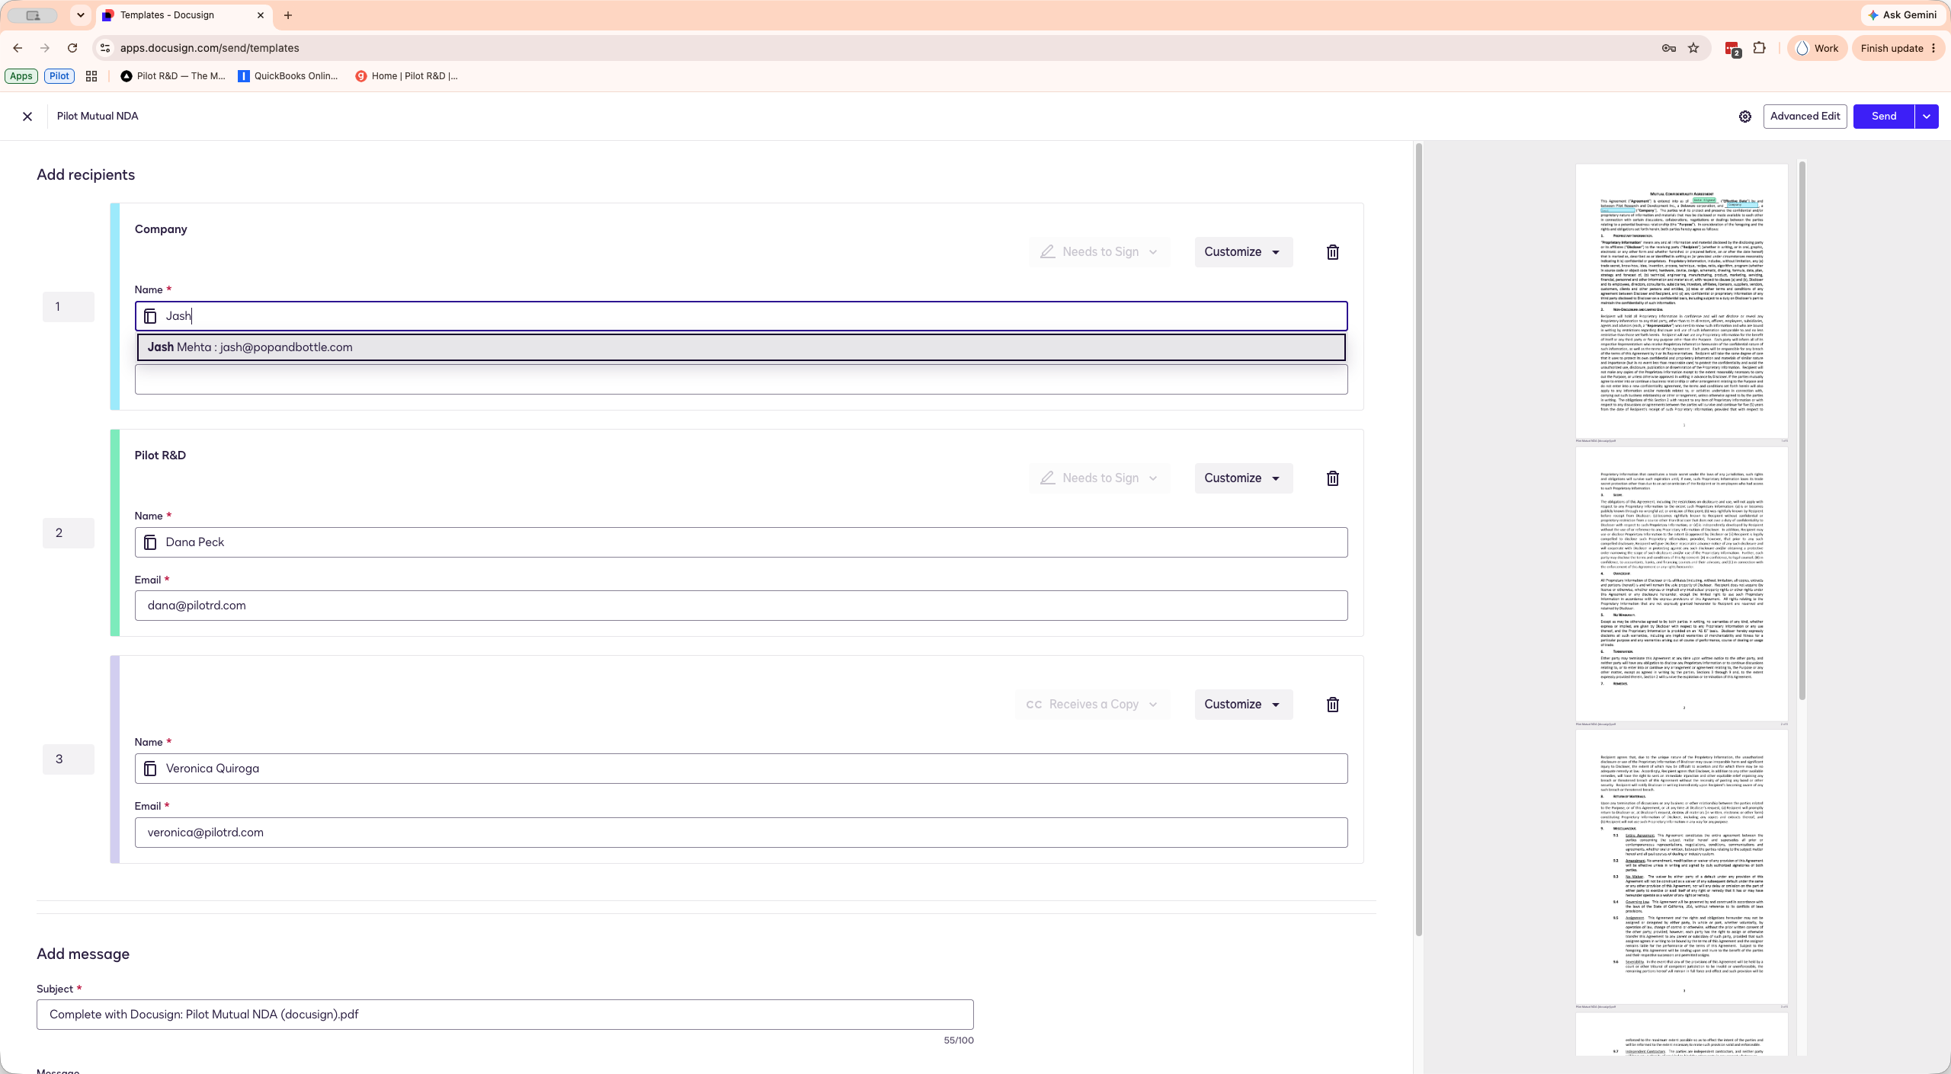Send the envelope
Viewport: 1951px width, 1074px height.
click(1884, 117)
